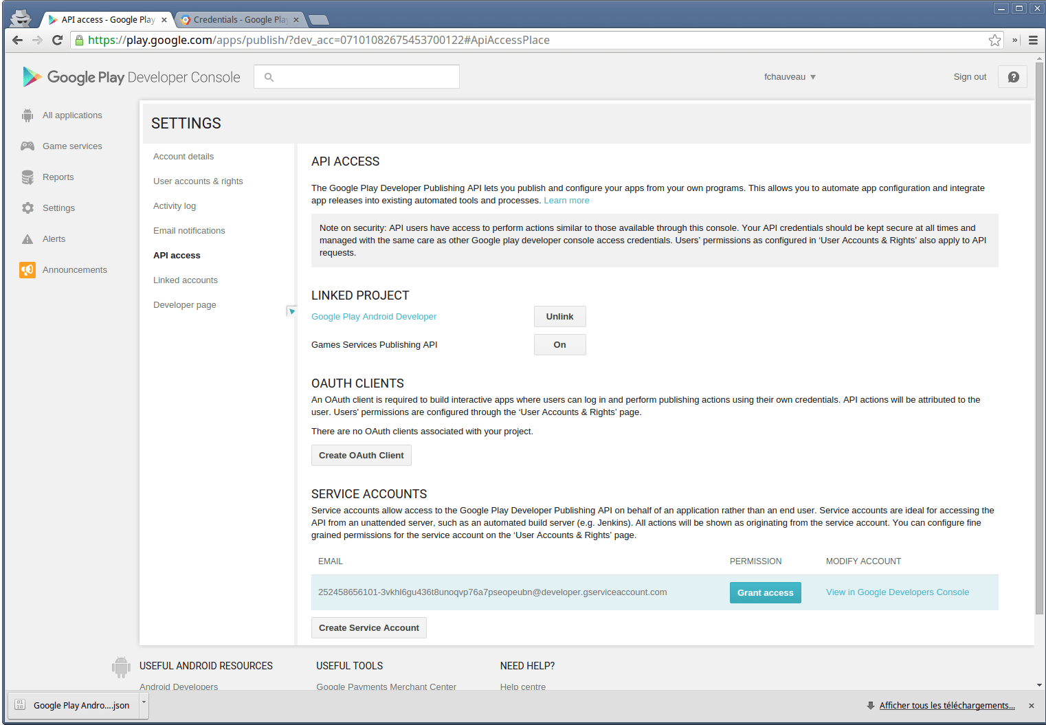The height and width of the screenshot is (725, 1046).
Task: Select User accounts & rights settings item
Action: [198, 181]
